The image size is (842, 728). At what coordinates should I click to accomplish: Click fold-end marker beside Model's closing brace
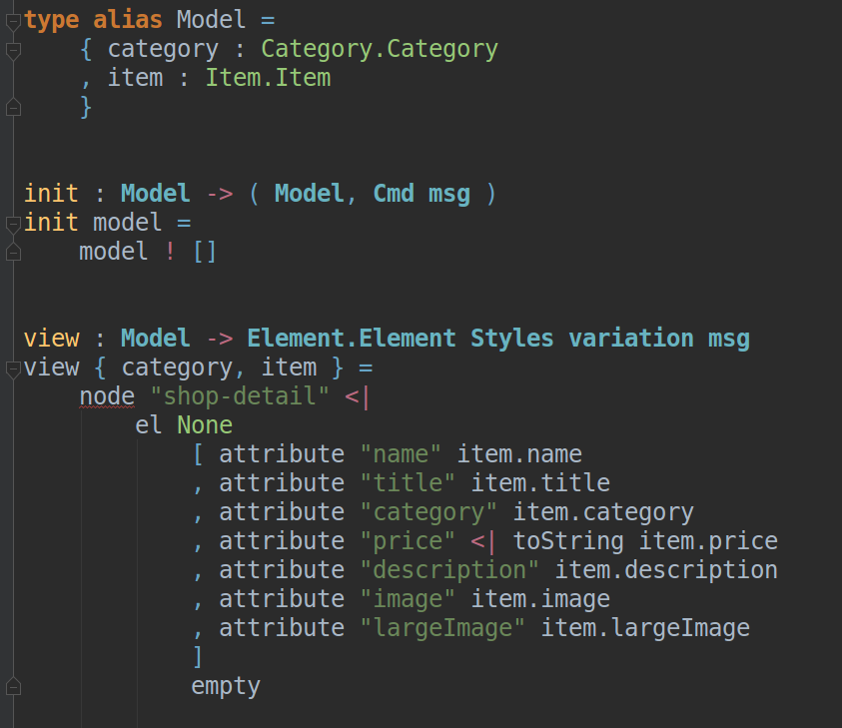13,108
